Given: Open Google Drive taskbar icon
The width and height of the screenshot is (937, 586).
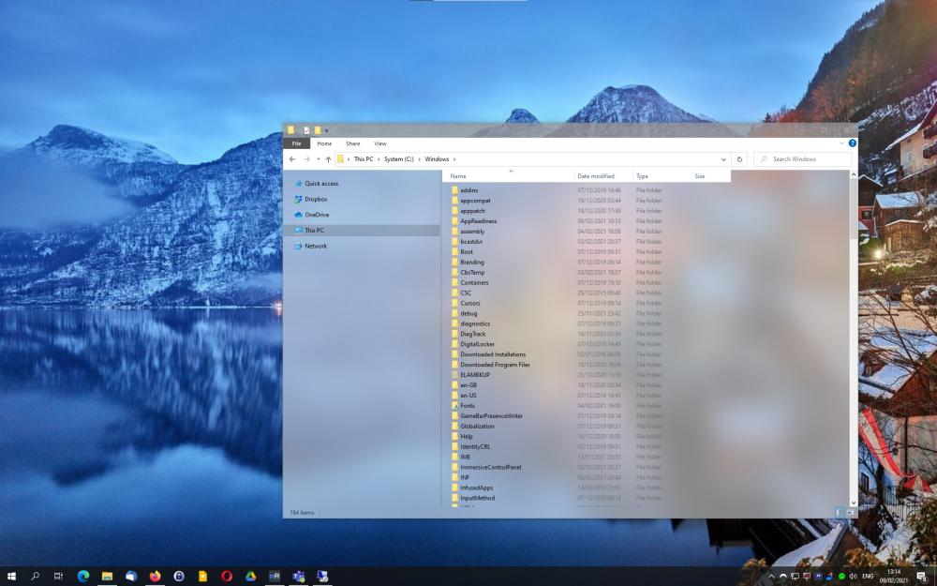Looking at the screenshot, I should point(250,576).
